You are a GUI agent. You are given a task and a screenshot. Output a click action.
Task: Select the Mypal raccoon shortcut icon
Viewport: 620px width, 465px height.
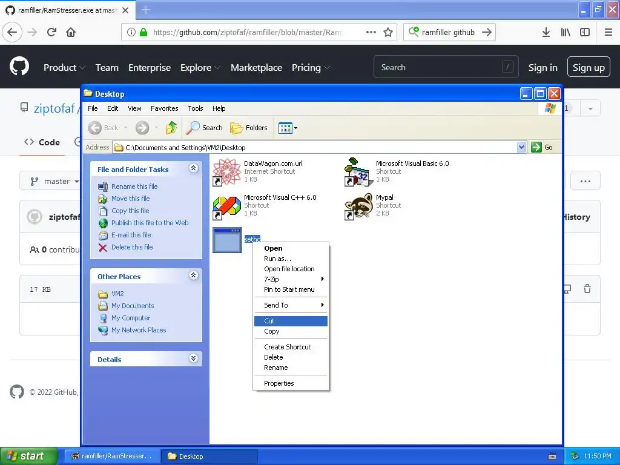358,206
